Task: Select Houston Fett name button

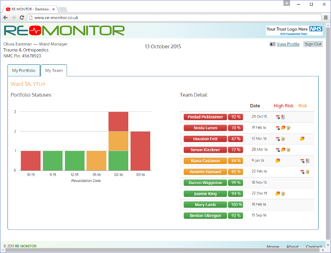Action: point(205,139)
